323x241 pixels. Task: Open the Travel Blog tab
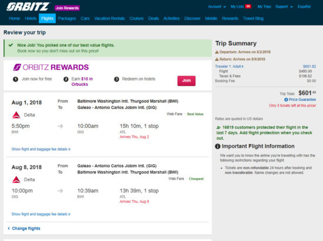pos(253,18)
